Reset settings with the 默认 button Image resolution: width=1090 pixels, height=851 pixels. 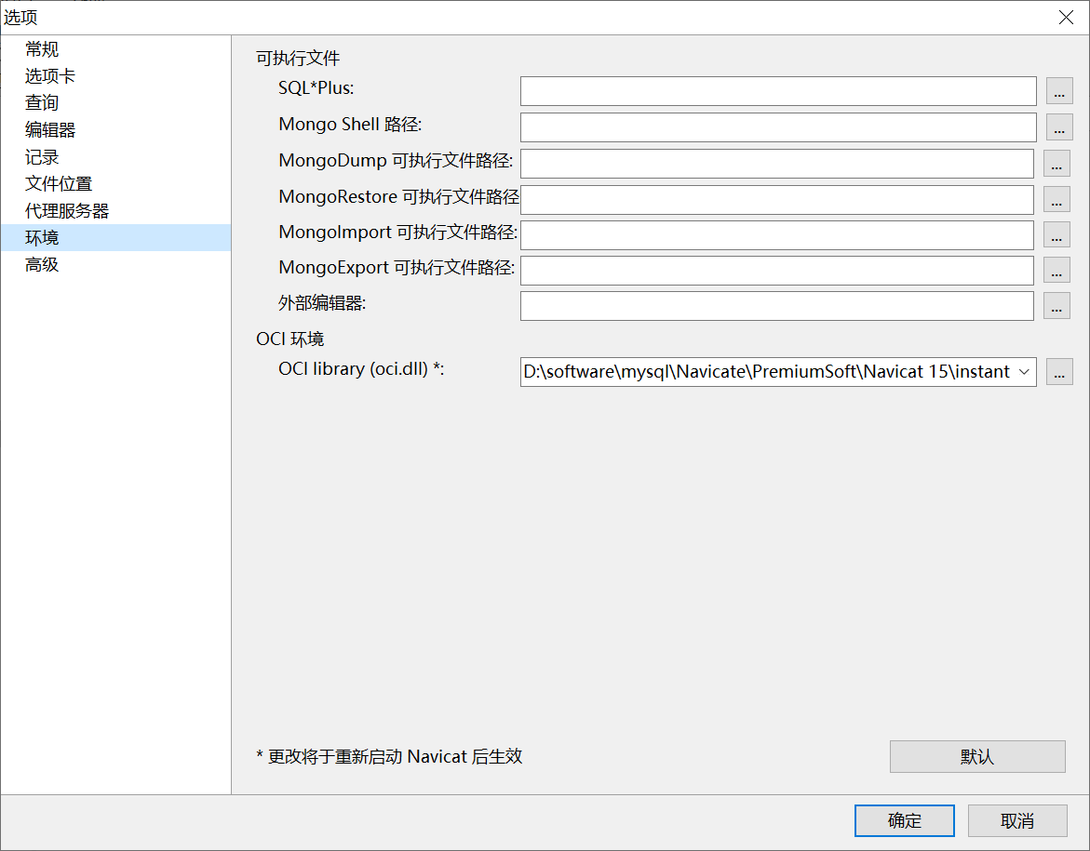[x=977, y=756]
